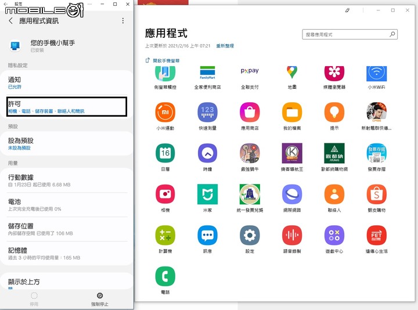This screenshot has width=418, height=310.
Task: Open the 歐都納購物網 Atunas app
Action: coord(334,153)
